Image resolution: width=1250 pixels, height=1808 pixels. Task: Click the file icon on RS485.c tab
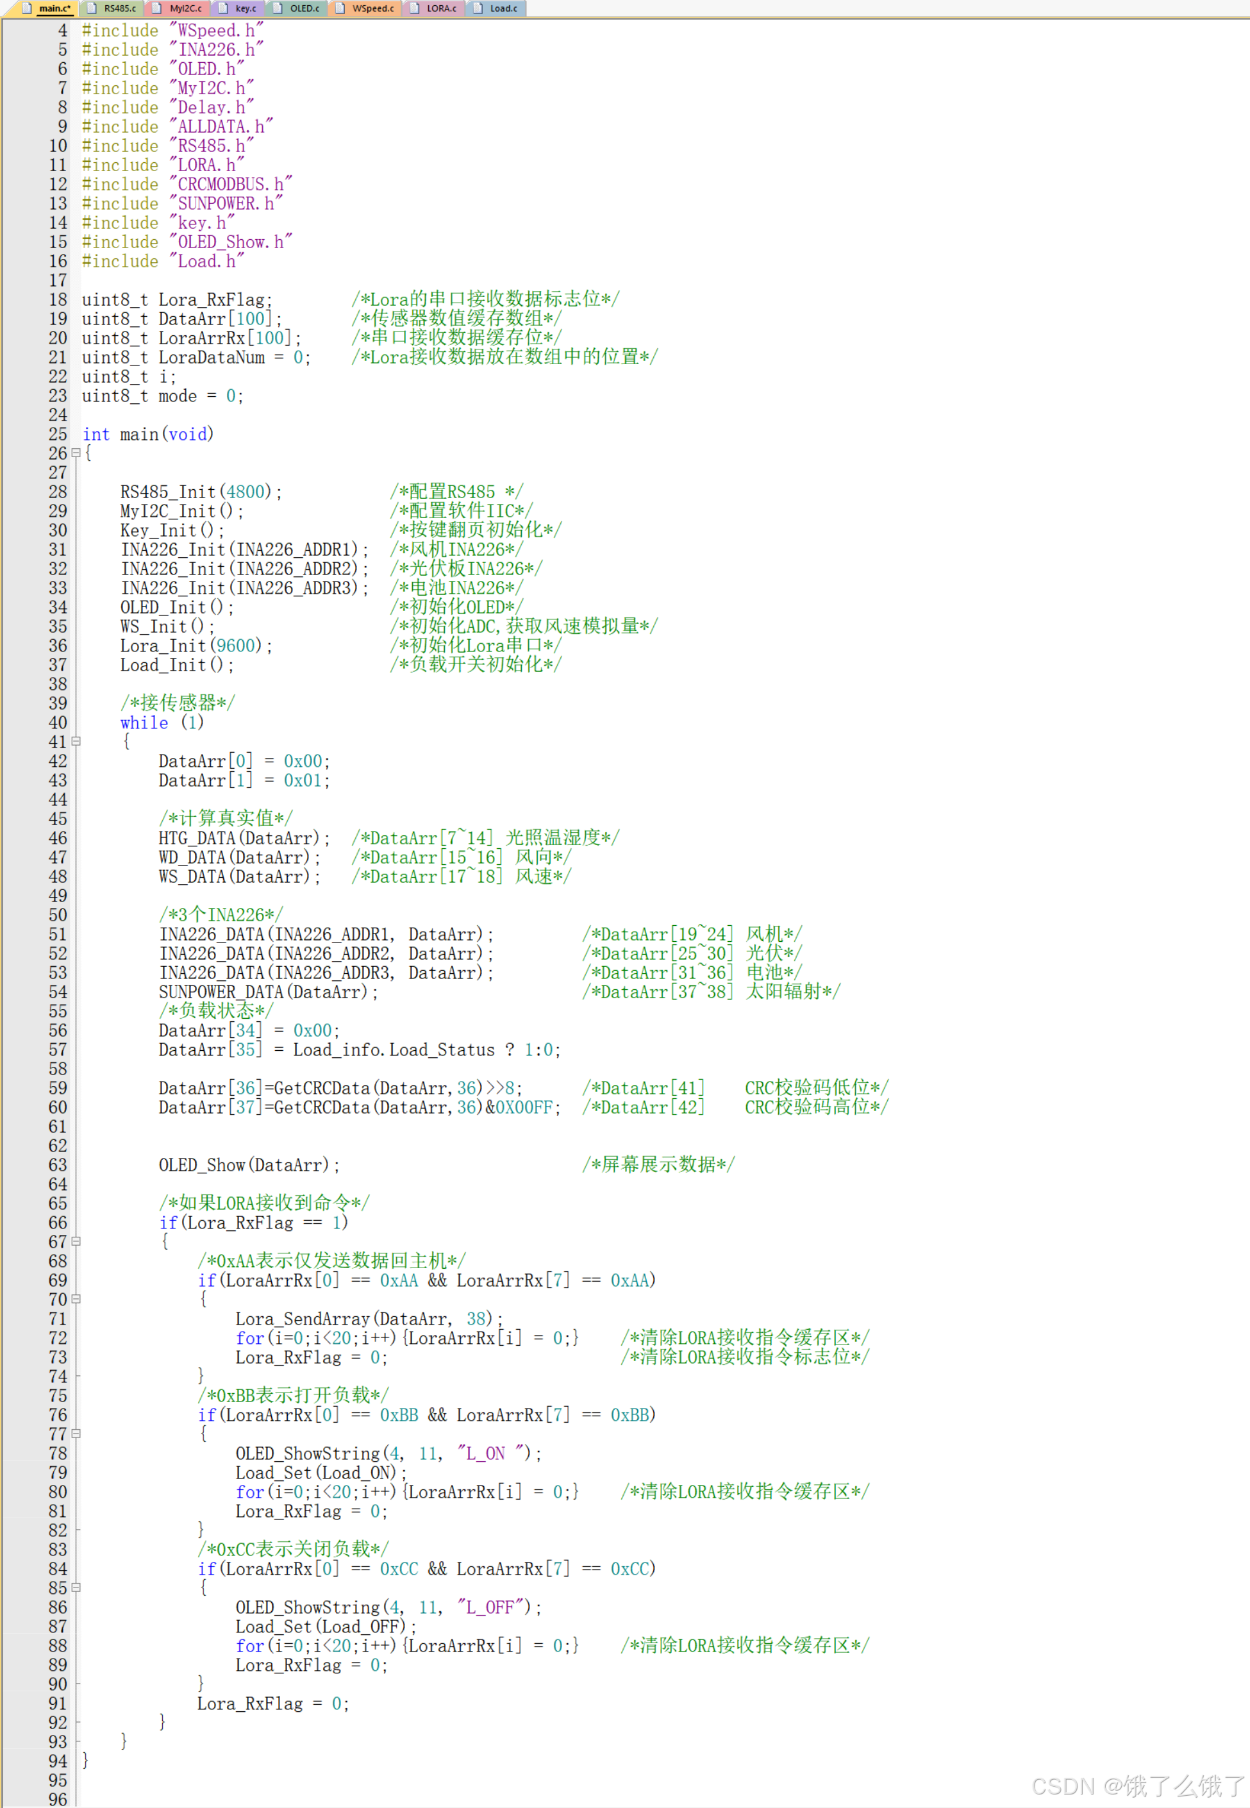(x=91, y=8)
